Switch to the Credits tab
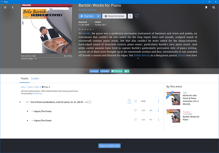 35,79
